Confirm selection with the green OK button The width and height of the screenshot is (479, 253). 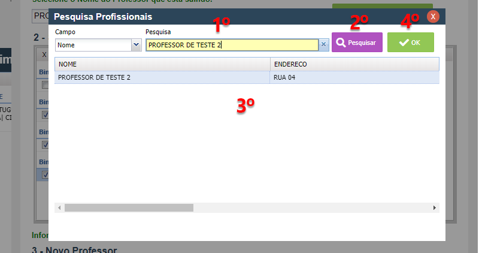[x=410, y=42]
